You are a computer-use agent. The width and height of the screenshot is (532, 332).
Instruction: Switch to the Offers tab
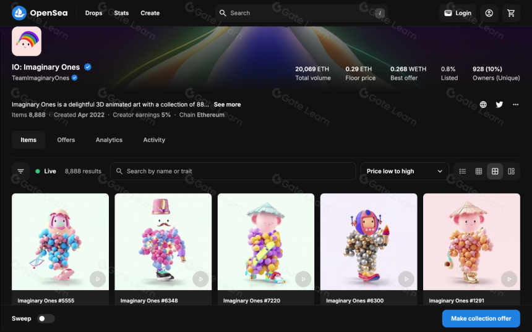pyautogui.click(x=66, y=139)
